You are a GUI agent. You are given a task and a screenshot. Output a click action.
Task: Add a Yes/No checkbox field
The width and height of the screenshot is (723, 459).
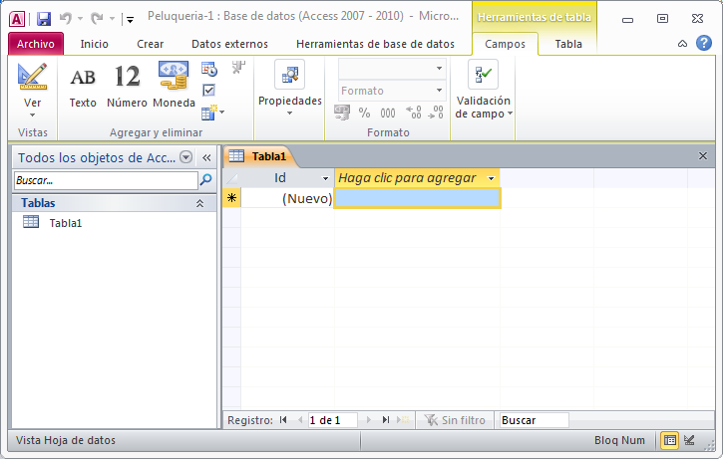(x=208, y=91)
